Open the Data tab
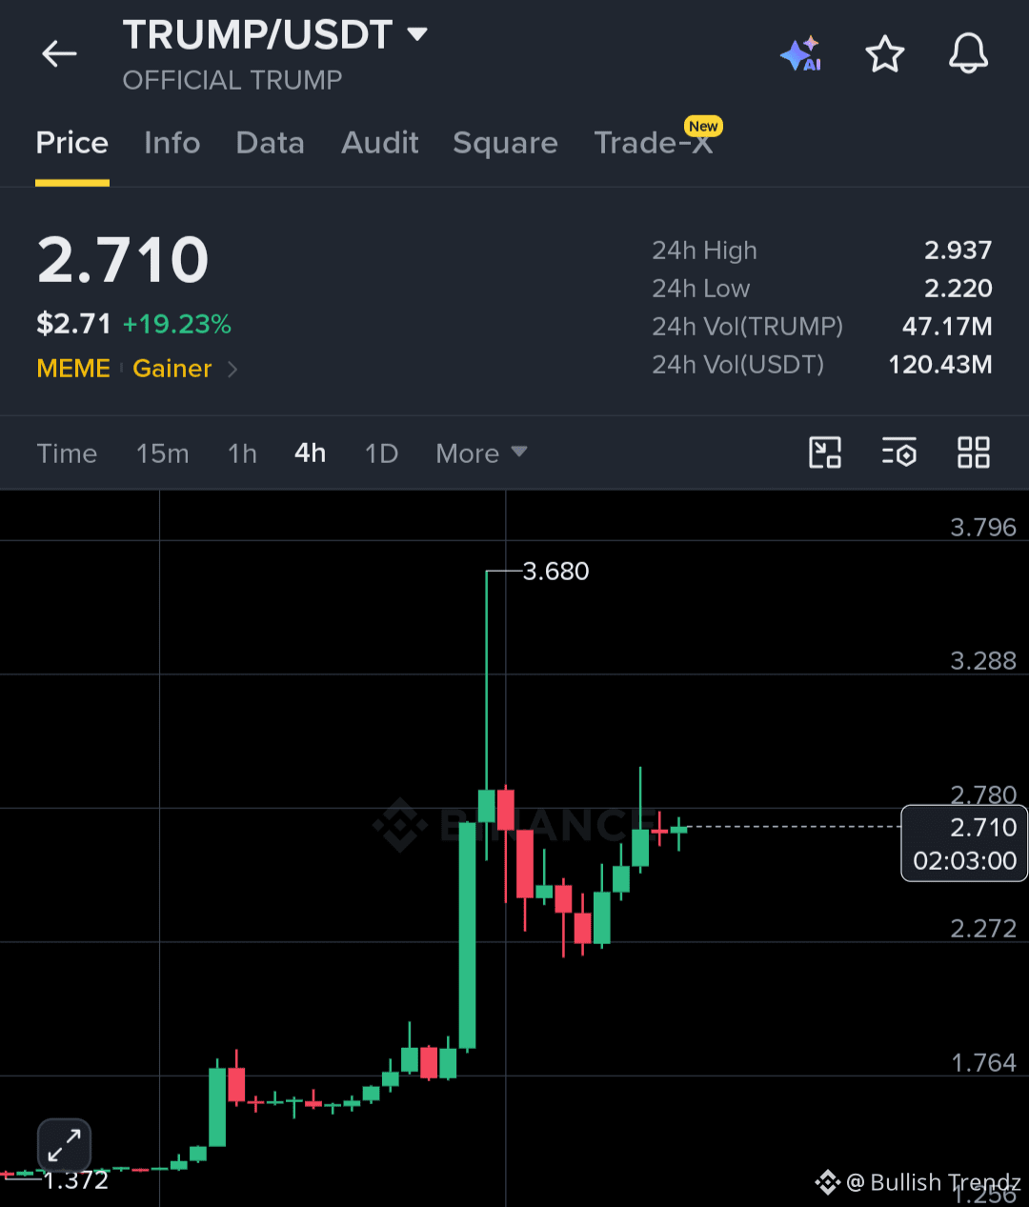This screenshot has width=1029, height=1207. [x=271, y=143]
